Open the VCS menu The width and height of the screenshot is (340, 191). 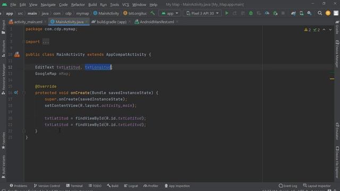(125, 5)
